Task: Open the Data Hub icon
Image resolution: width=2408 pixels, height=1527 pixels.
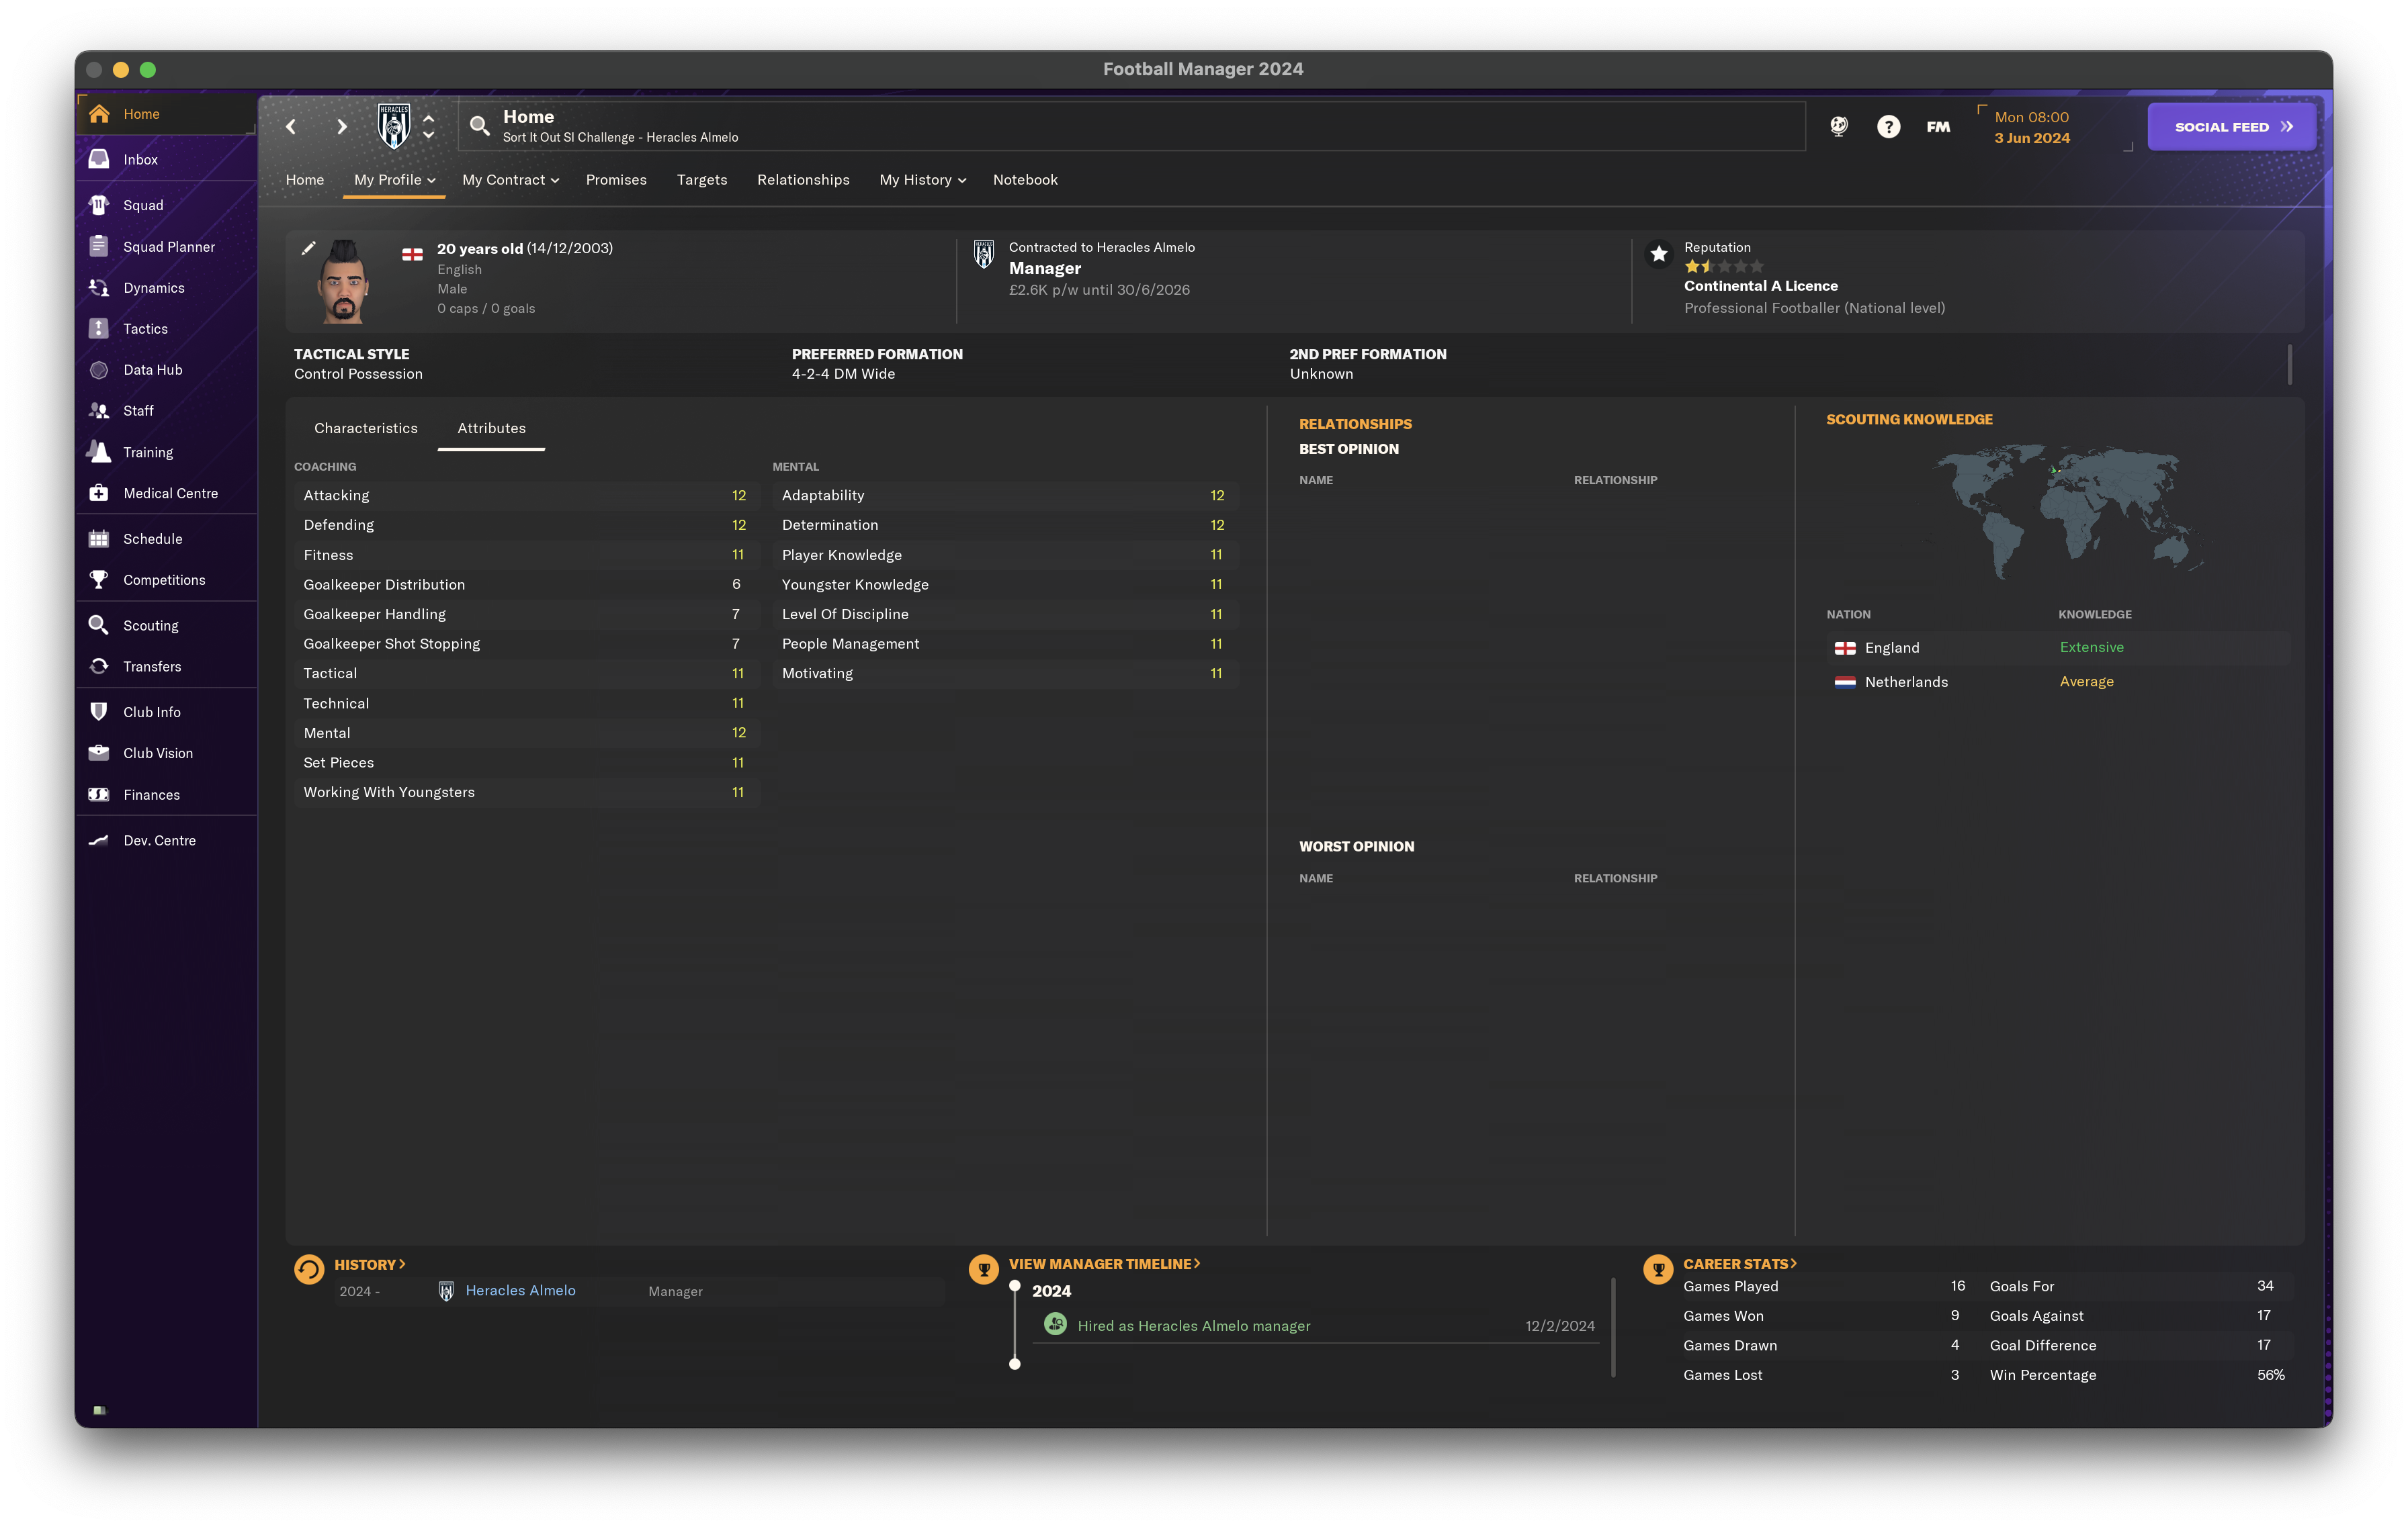Action: 99,370
